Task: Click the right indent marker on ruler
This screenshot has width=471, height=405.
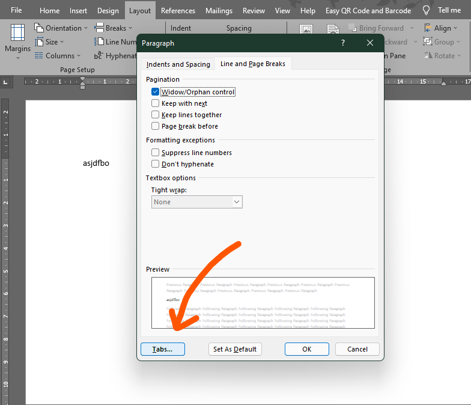Action: [443, 83]
